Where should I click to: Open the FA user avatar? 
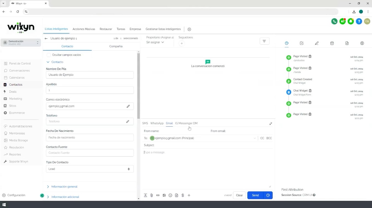367,21
